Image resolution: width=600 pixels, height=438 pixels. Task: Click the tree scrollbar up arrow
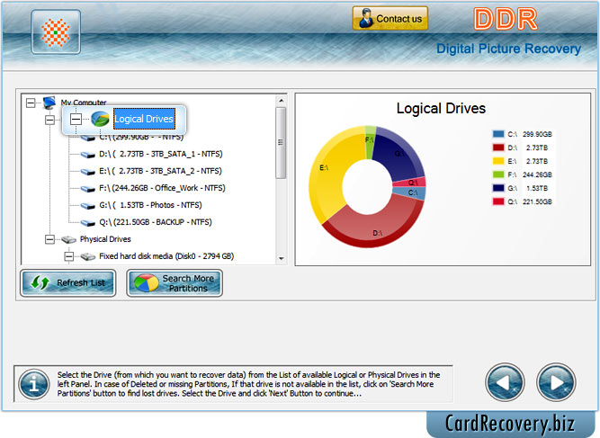tap(282, 101)
